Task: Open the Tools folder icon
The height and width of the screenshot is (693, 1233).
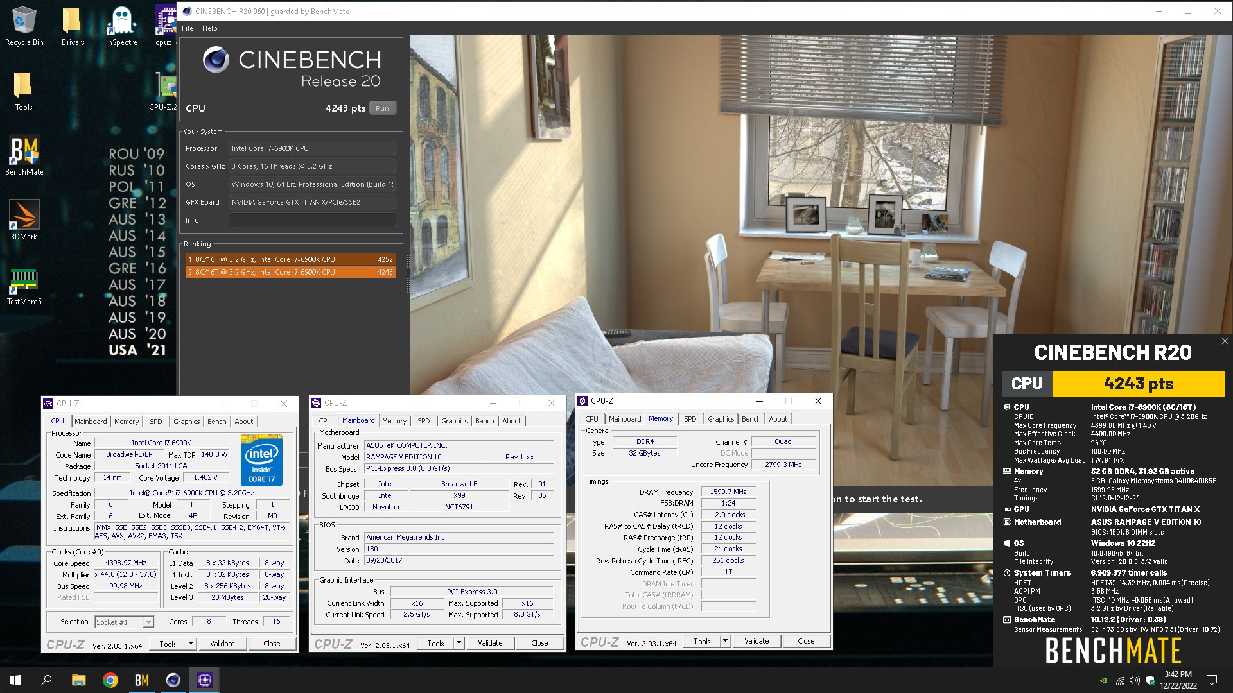Action: 24,91
